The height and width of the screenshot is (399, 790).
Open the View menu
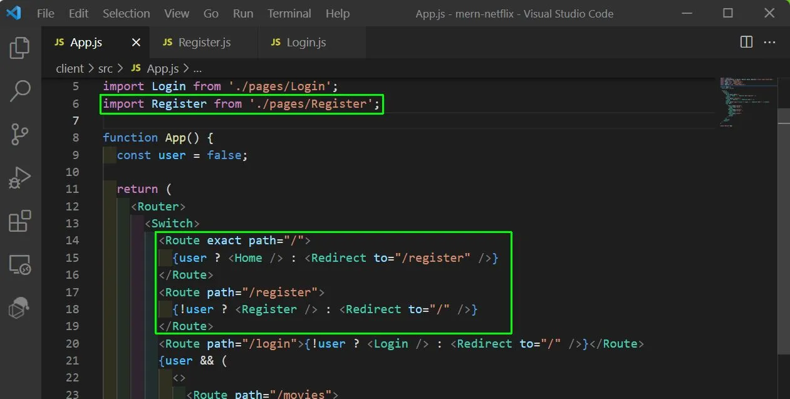pyautogui.click(x=177, y=13)
